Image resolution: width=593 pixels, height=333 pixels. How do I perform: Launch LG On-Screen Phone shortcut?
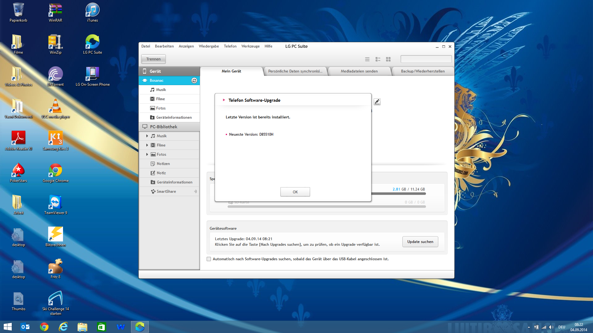(92, 77)
